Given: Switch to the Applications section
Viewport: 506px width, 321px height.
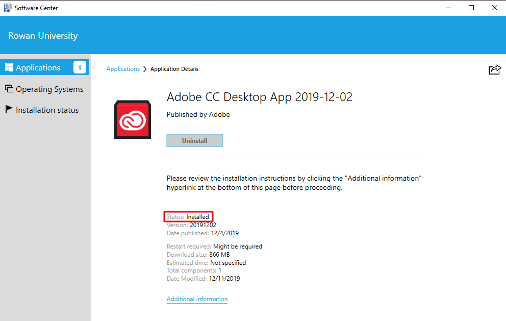Looking at the screenshot, I should click(x=37, y=67).
